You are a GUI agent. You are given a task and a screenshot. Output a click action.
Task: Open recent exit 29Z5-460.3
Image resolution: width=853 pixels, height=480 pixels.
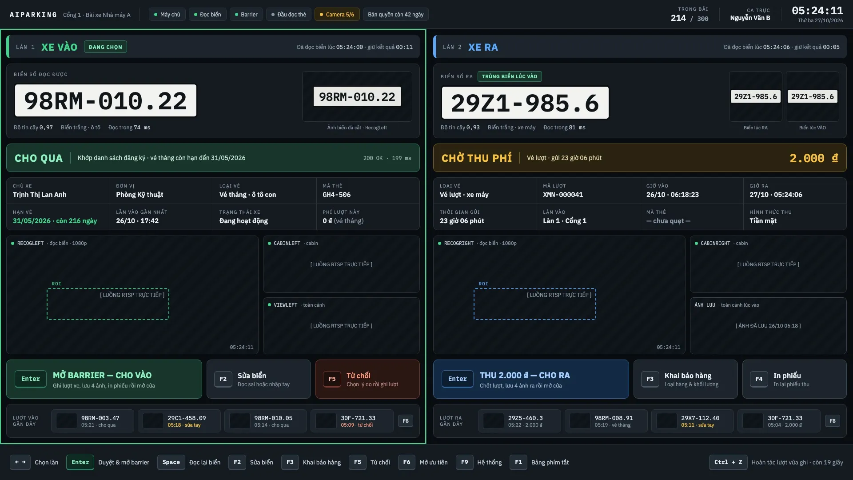click(519, 421)
